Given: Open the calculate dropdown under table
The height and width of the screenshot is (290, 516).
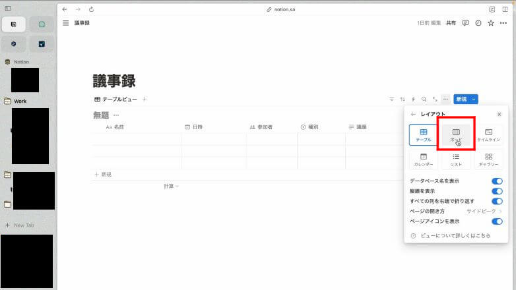Looking at the screenshot, I should [x=171, y=186].
